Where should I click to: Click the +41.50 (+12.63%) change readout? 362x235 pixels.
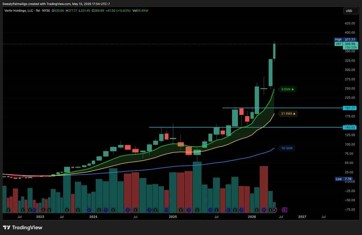pyautogui.click(x=118, y=11)
